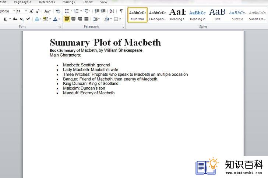
Task: Click the bullet 'Macduff: Enemy of Macbeth'
Action: [x=89, y=93]
